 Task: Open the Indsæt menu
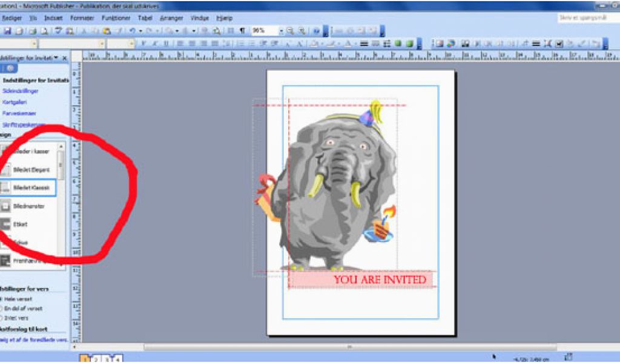click(x=53, y=18)
